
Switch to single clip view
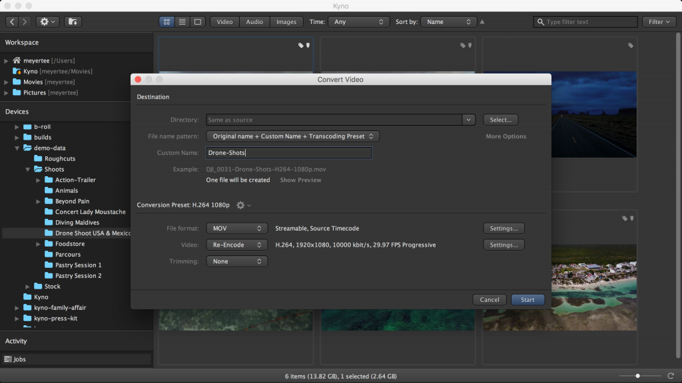click(x=197, y=21)
